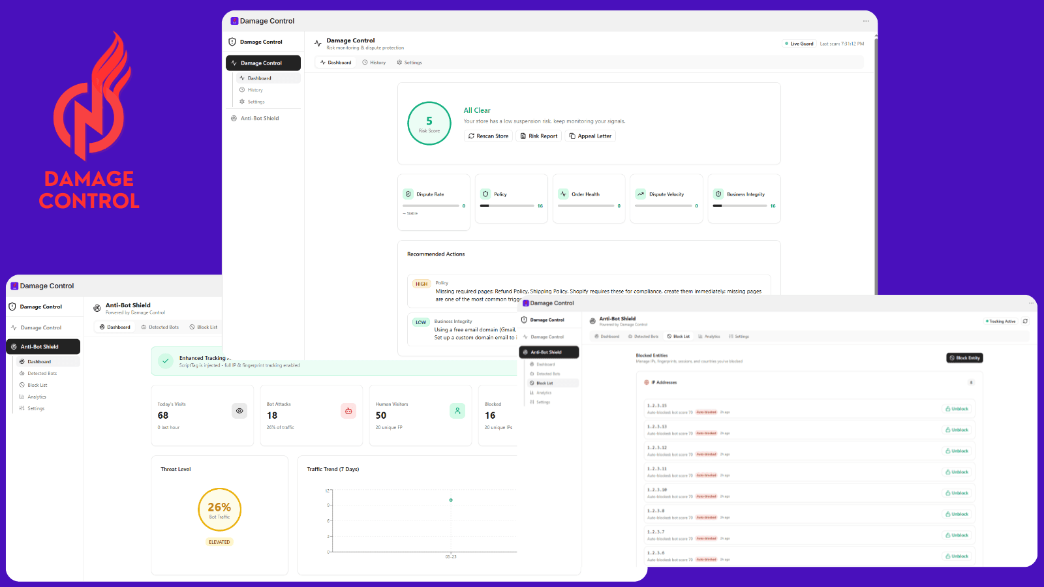The image size is (1044, 587).
Task: Open Block List in Threat Level window sidebar
Action: 37,385
